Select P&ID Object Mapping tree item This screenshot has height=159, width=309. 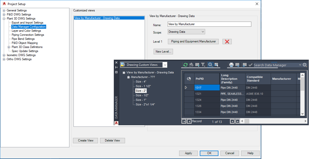tap(25, 43)
